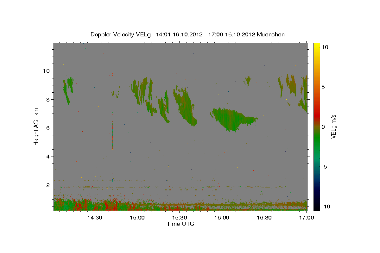
Task: Click colorbar label '5'
Action: [323, 87]
